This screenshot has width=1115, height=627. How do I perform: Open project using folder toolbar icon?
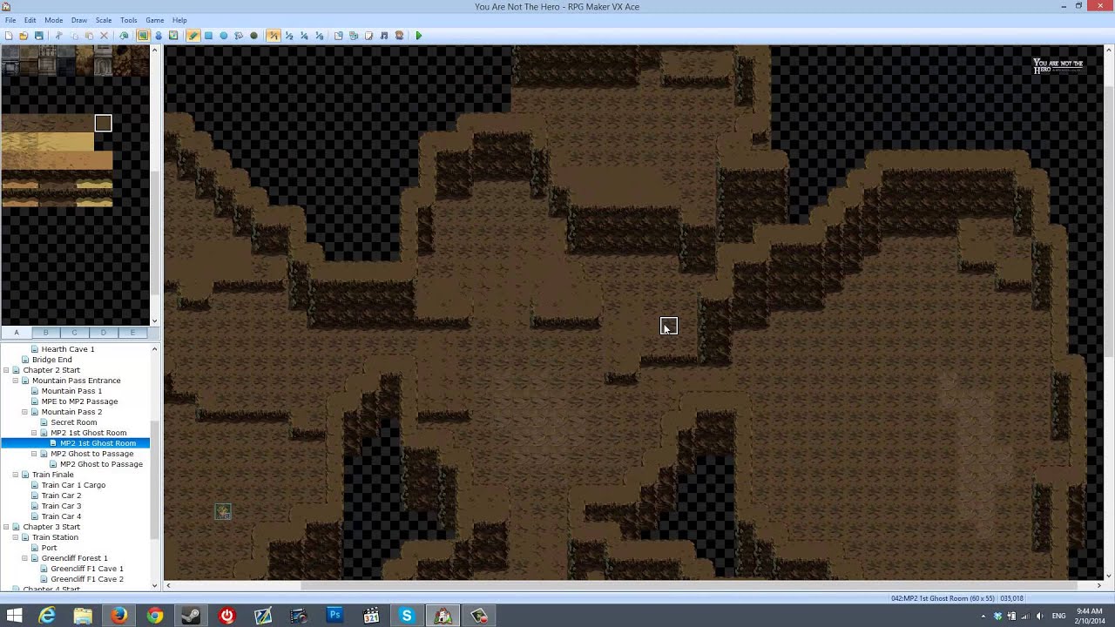pos(24,36)
